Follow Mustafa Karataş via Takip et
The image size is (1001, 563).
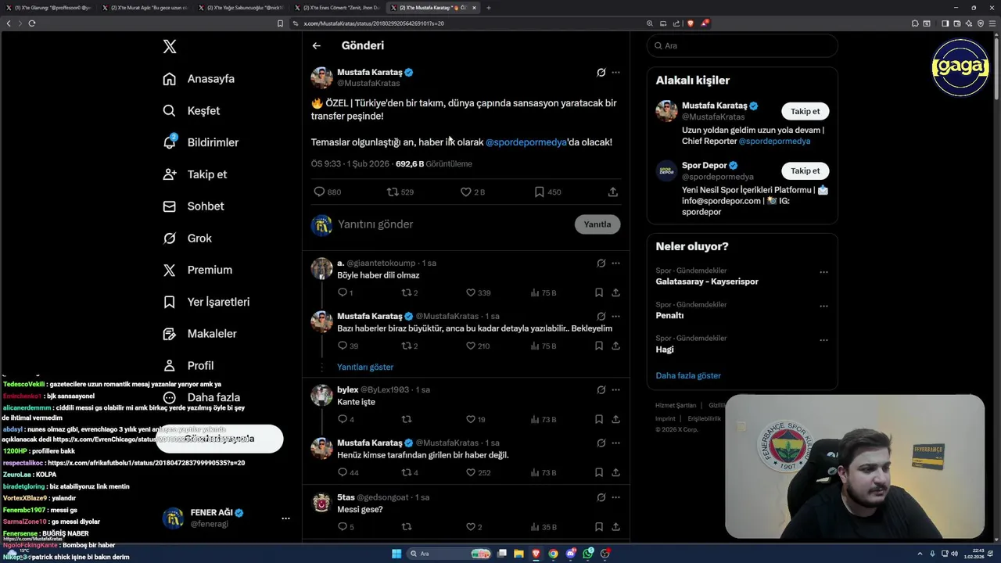(805, 111)
